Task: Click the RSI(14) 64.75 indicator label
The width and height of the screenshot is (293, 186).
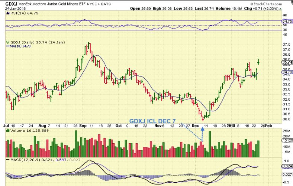Action: click(x=24, y=13)
